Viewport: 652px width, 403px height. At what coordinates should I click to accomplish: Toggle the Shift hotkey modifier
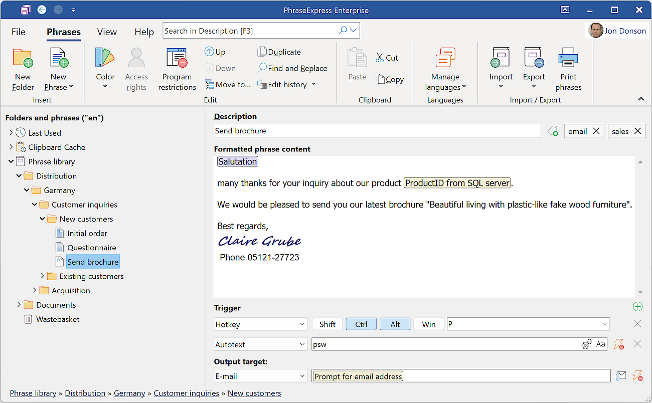coord(328,324)
